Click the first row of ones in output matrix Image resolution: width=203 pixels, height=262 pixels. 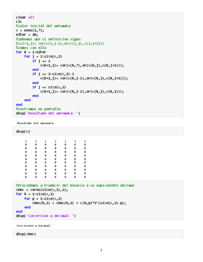coord(55,141)
